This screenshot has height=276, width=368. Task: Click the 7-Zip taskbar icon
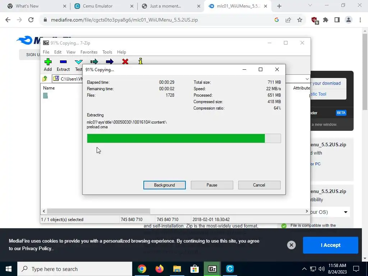point(212,269)
